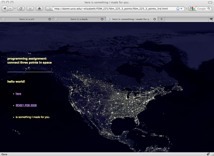Viewport: 214px width, 156px height.
Task: Click the site identity icon in address bar
Action: point(49,9)
